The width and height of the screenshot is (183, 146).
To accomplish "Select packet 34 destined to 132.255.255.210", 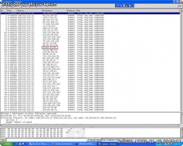I will (90, 84).
